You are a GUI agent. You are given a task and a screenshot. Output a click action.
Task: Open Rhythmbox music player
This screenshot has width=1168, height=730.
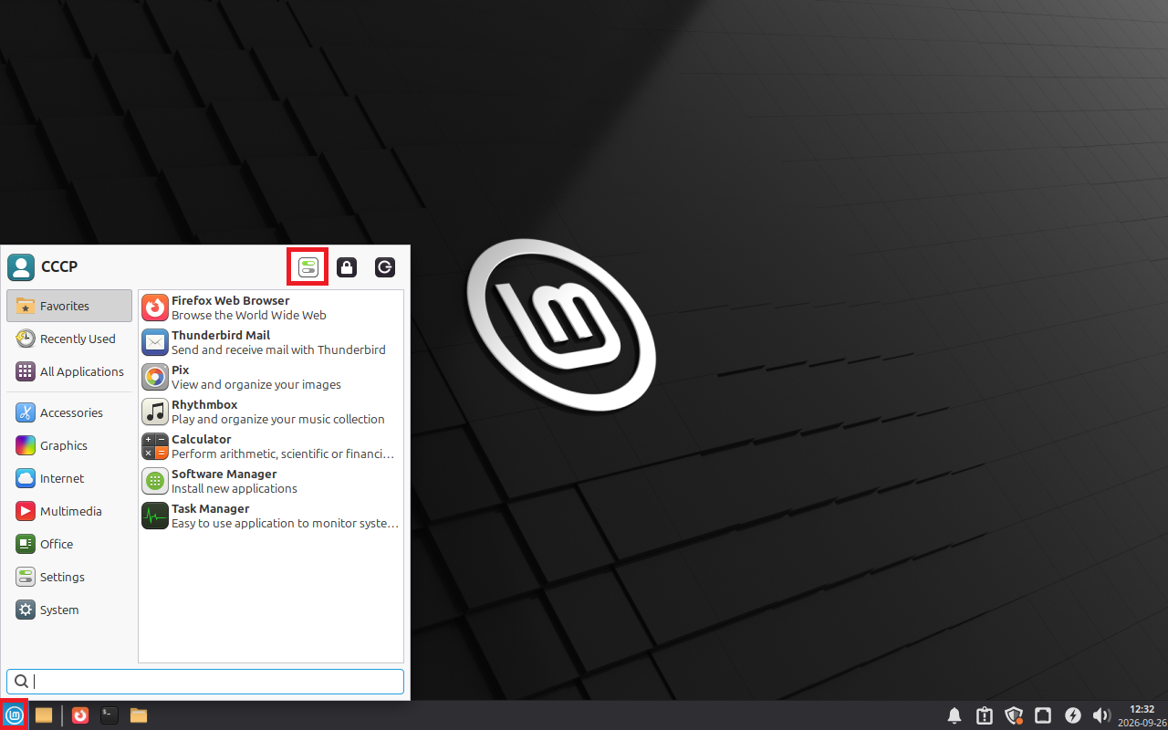[271, 412]
